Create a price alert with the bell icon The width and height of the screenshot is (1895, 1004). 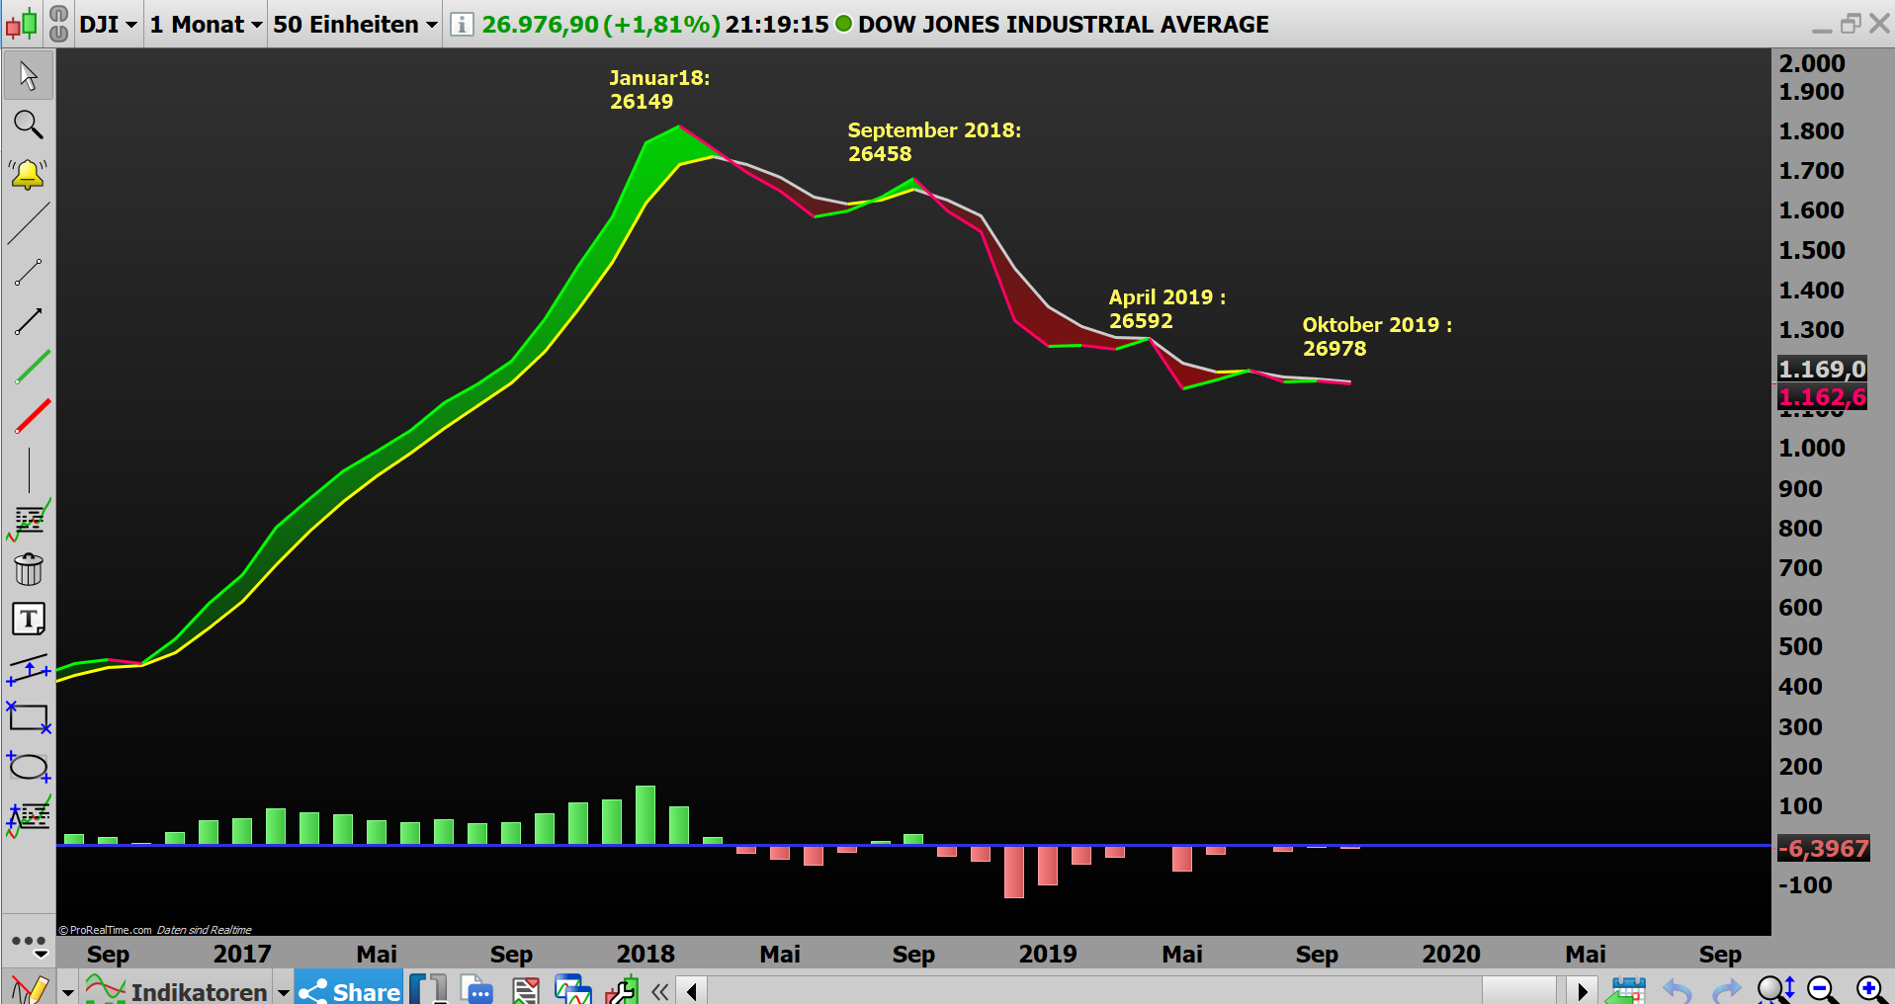click(29, 174)
